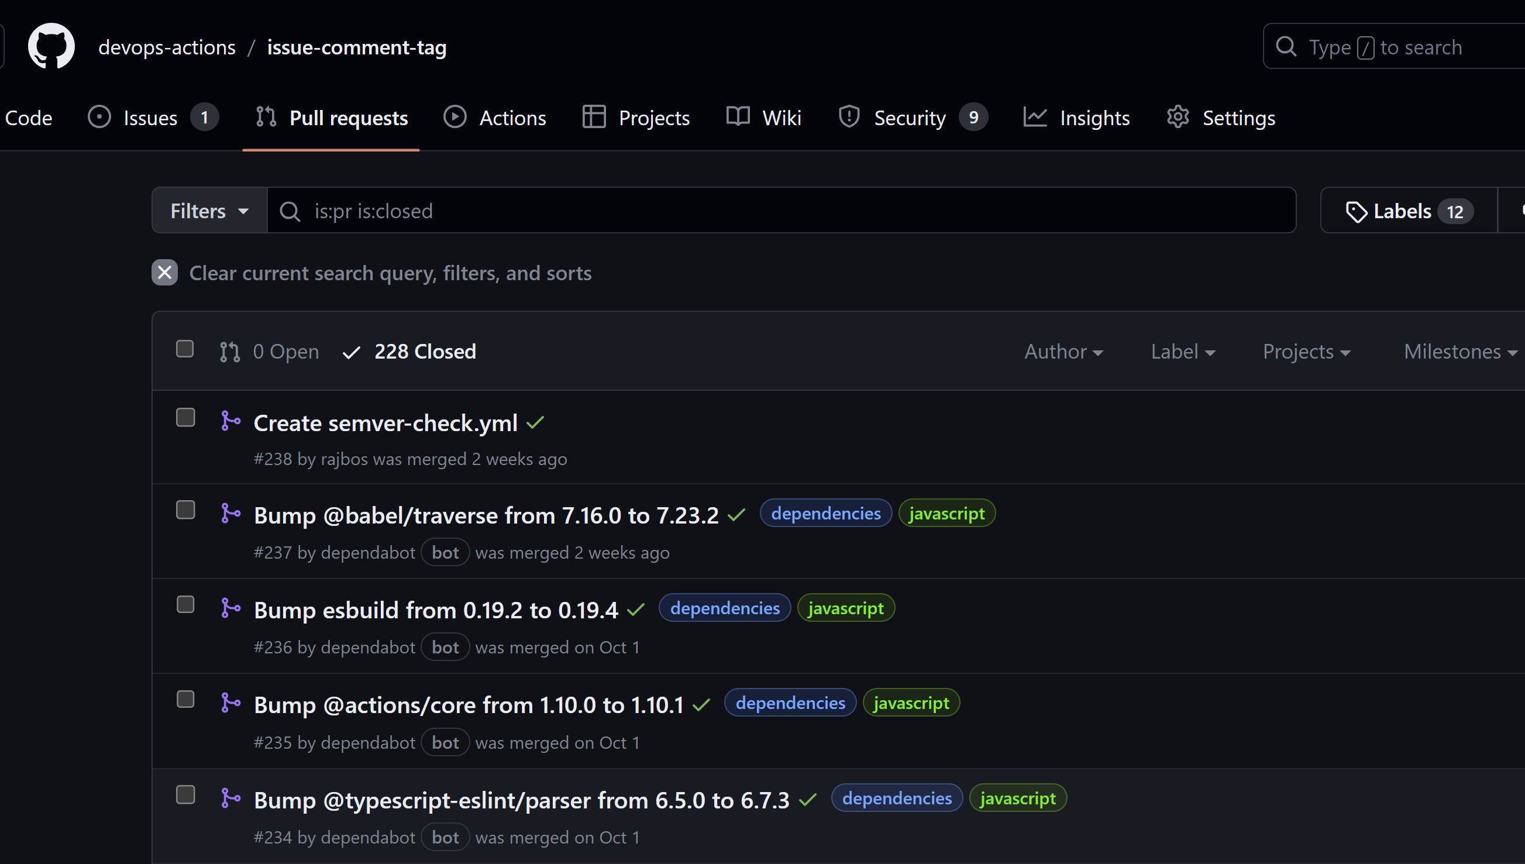
Task: Open the Settings tab
Action: click(1221, 118)
